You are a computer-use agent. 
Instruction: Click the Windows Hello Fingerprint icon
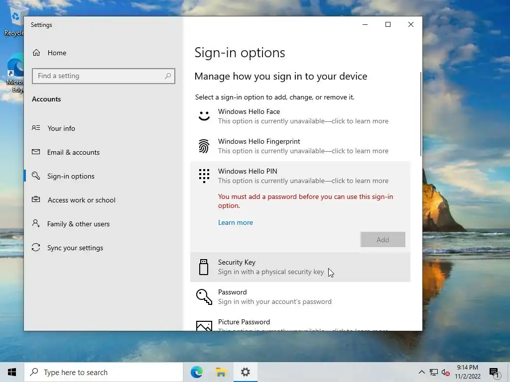tap(204, 146)
